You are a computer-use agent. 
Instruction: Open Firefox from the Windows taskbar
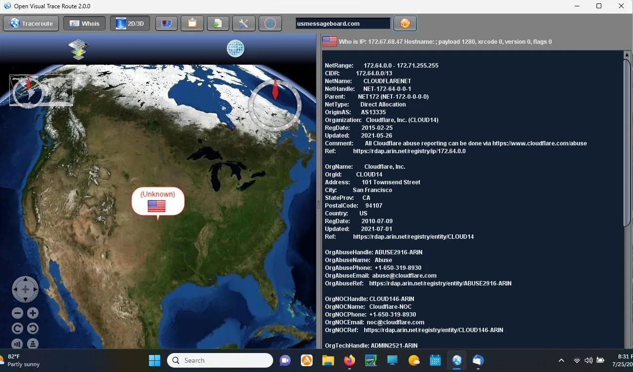point(349,360)
